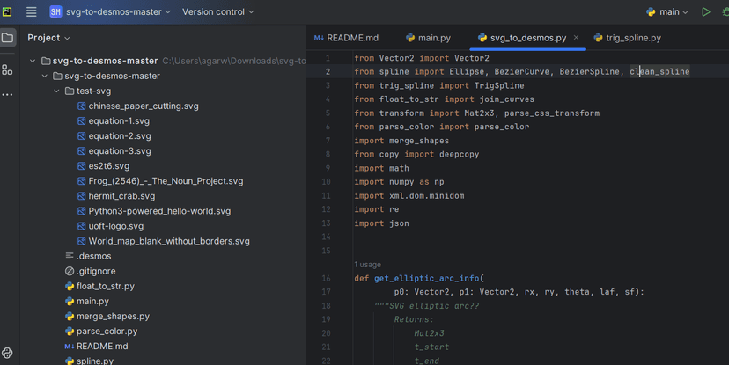Open More tool windows ellipsis
This screenshot has width=729, height=365.
8,94
